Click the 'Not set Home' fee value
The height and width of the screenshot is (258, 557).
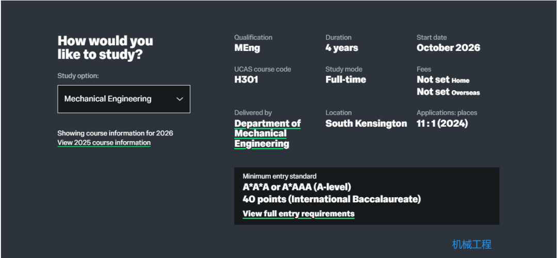(x=443, y=80)
